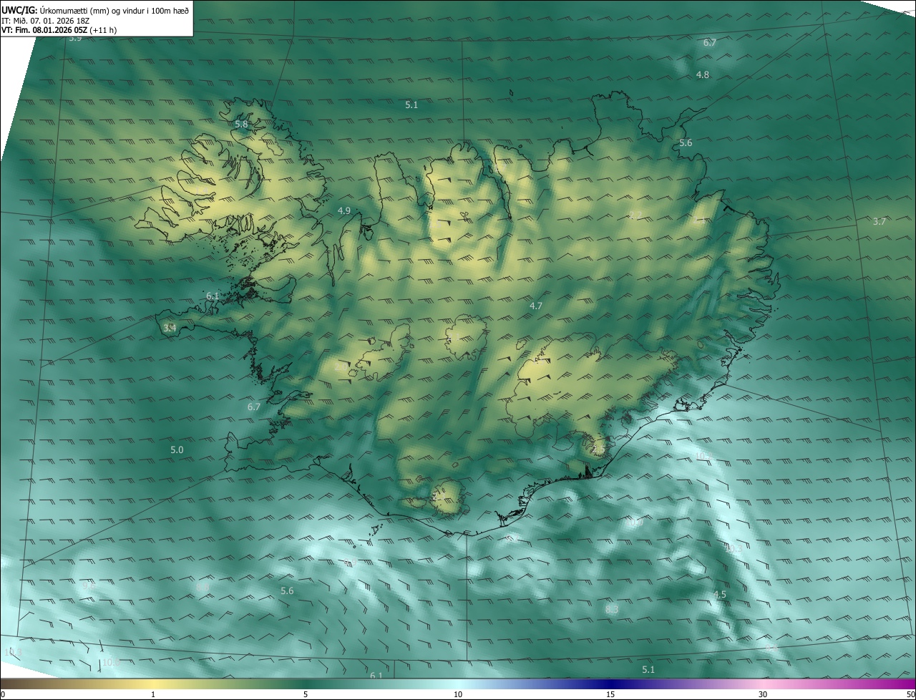This screenshot has height=700, width=916.
Task: Click the 3.4 value on Snæfellsnes peninsula
Action: (x=170, y=328)
